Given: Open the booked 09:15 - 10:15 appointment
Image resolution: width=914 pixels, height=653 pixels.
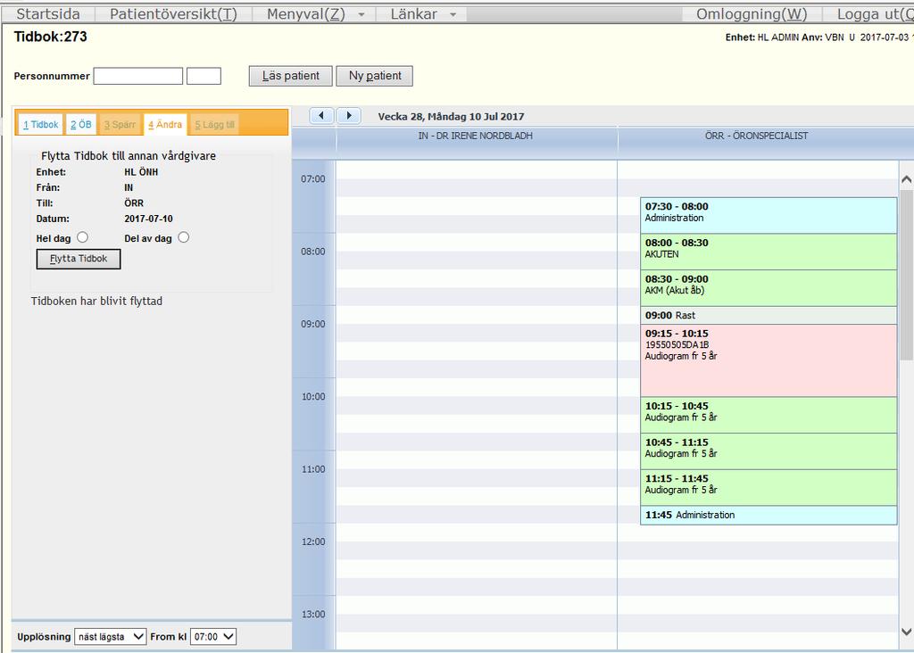Looking at the screenshot, I should click(769, 360).
